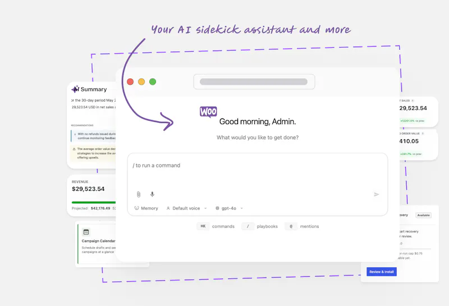
Task: Click the @ mentions shortcut key
Action: (x=291, y=226)
